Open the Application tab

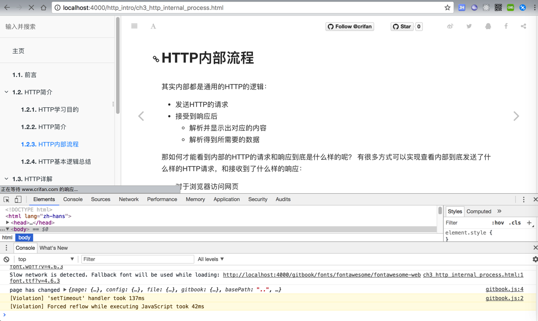pos(226,199)
